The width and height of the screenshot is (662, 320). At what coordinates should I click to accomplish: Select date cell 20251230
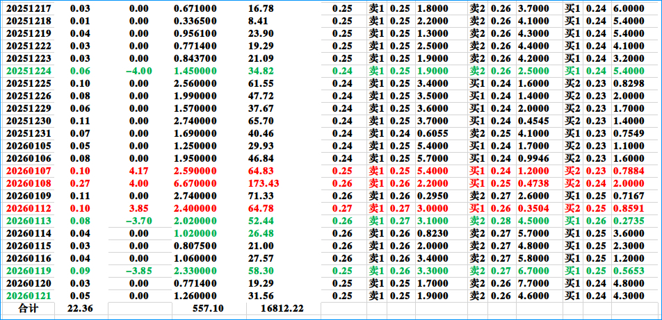coord(27,121)
